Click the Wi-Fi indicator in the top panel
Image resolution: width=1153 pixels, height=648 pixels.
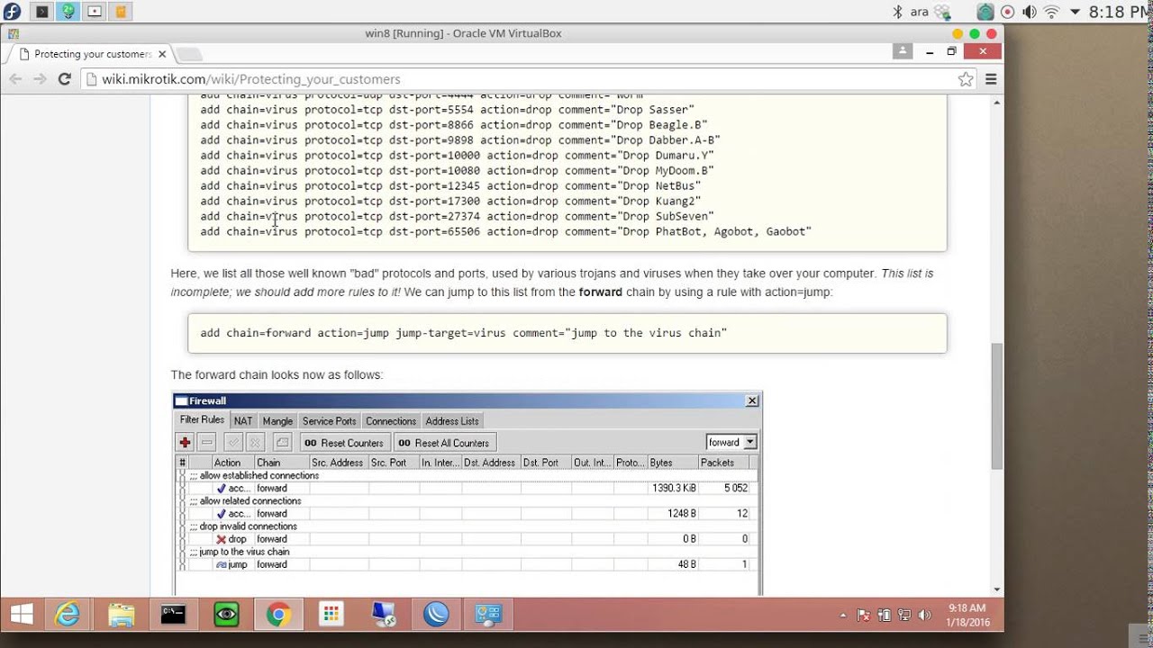pyautogui.click(x=1051, y=12)
